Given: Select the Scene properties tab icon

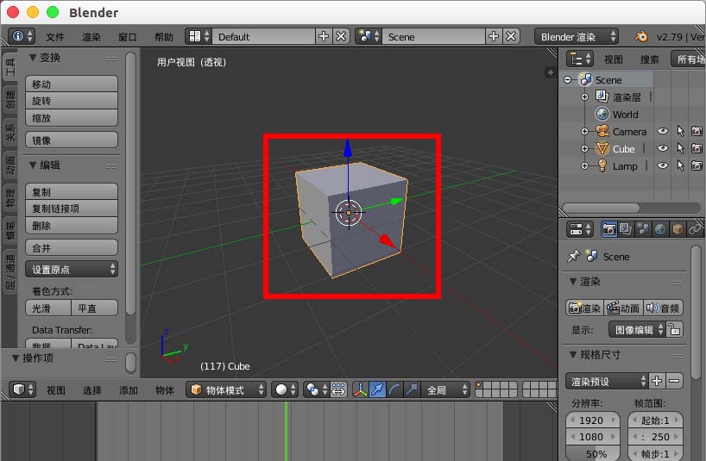Looking at the screenshot, I should [643, 229].
